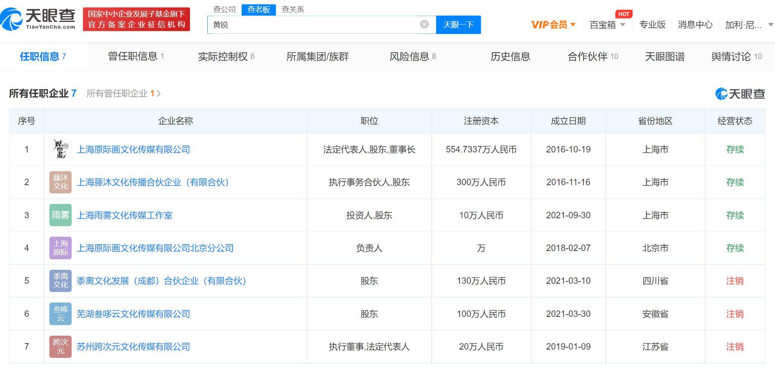Click the 黍离文化 company logo tile
This screenshot has height=365, width=775.
coord(60,281)
